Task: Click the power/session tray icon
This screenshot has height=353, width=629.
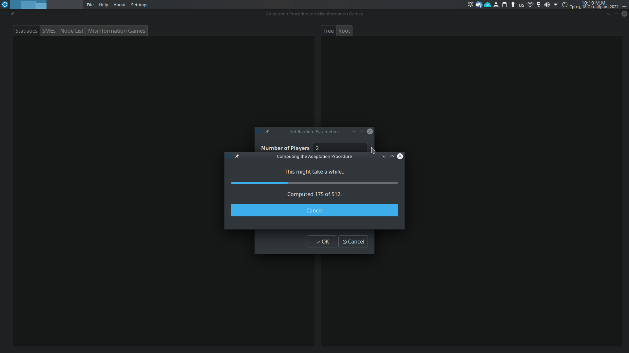Action: [564, 5]
